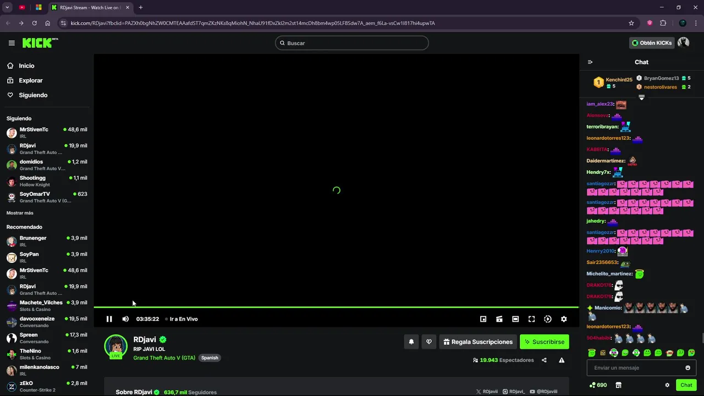Toggle the follow heart for RDjavi

click(x=429, y=342)
